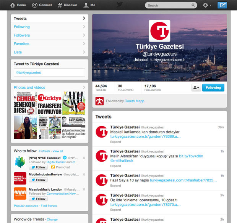Image resolution: width=237 pixels, height=223 pixels.
Task: Click the 30 Following count
Action: [126, 88]
